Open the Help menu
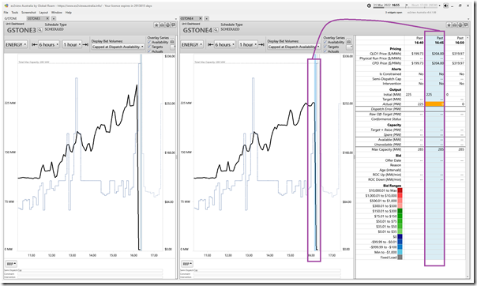Screen dimensions: 477x286 coord(69,13)
